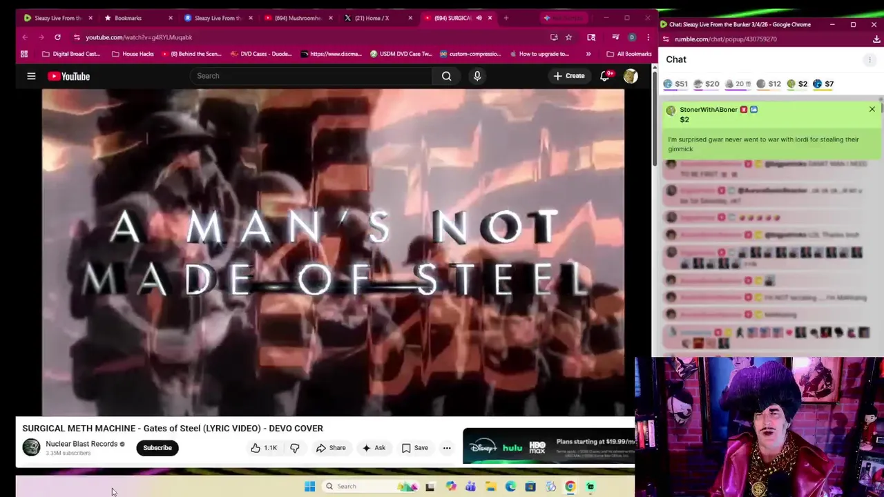Screen dimensions: 884x497
Task: Save the video to a playlist
Action: point(415,448)
